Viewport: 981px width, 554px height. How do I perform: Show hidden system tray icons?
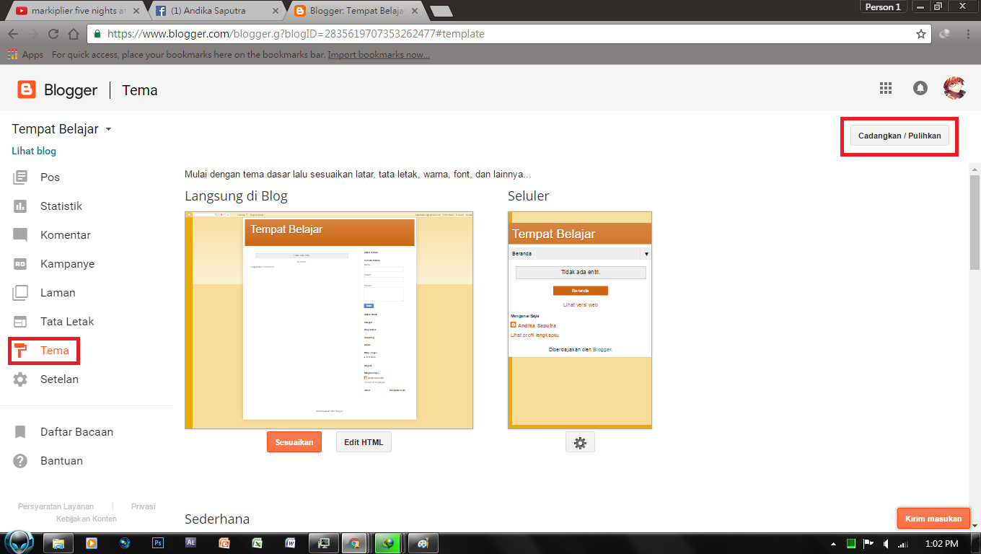[x=834, y=543]
